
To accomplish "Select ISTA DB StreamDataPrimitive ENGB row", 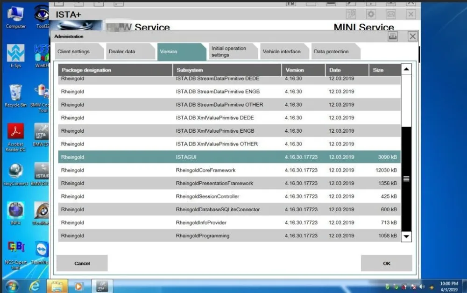I will click(229, 92).
